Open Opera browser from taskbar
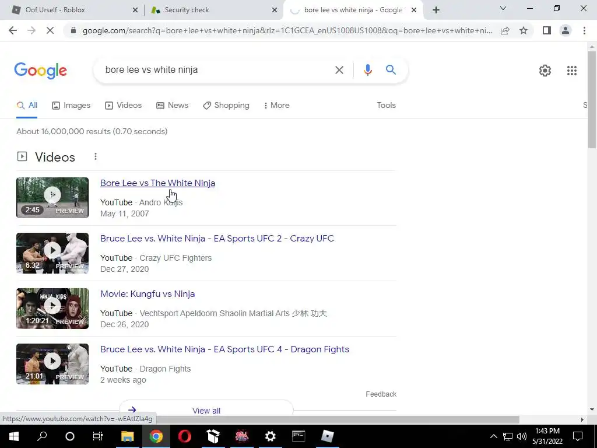597x448 pixels. click(185, 436)
